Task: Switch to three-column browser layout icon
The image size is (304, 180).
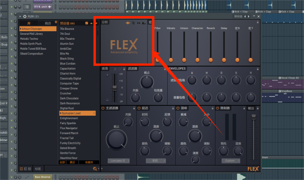Action: (x=30, y=169)
